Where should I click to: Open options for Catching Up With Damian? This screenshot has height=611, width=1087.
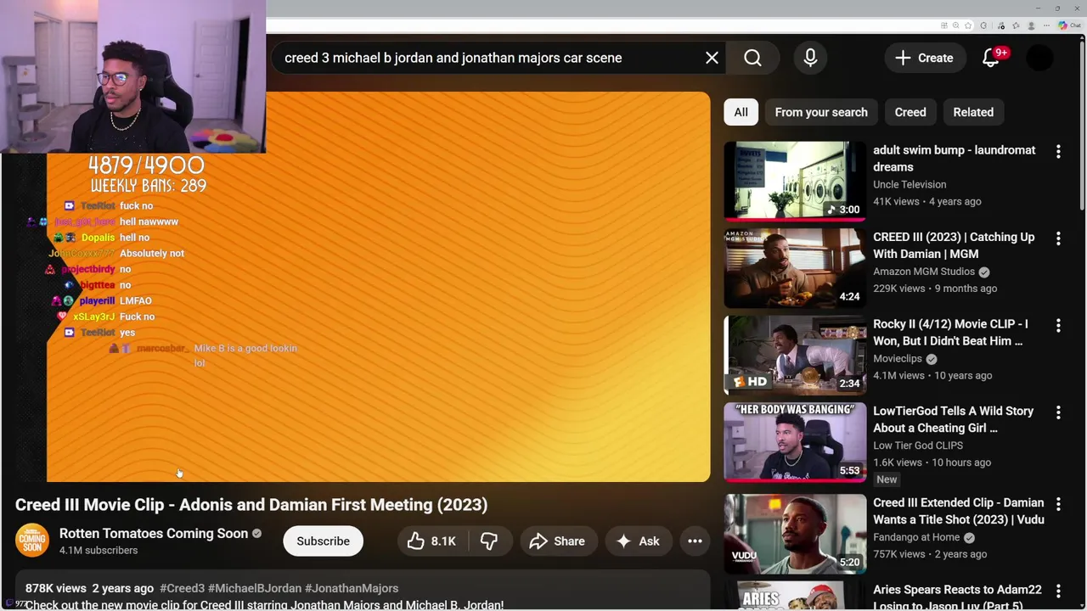click(1058, 238)
